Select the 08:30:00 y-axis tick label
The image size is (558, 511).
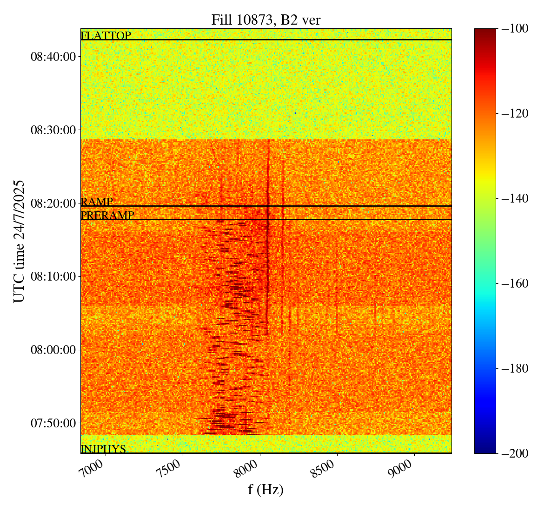(53, 130)
